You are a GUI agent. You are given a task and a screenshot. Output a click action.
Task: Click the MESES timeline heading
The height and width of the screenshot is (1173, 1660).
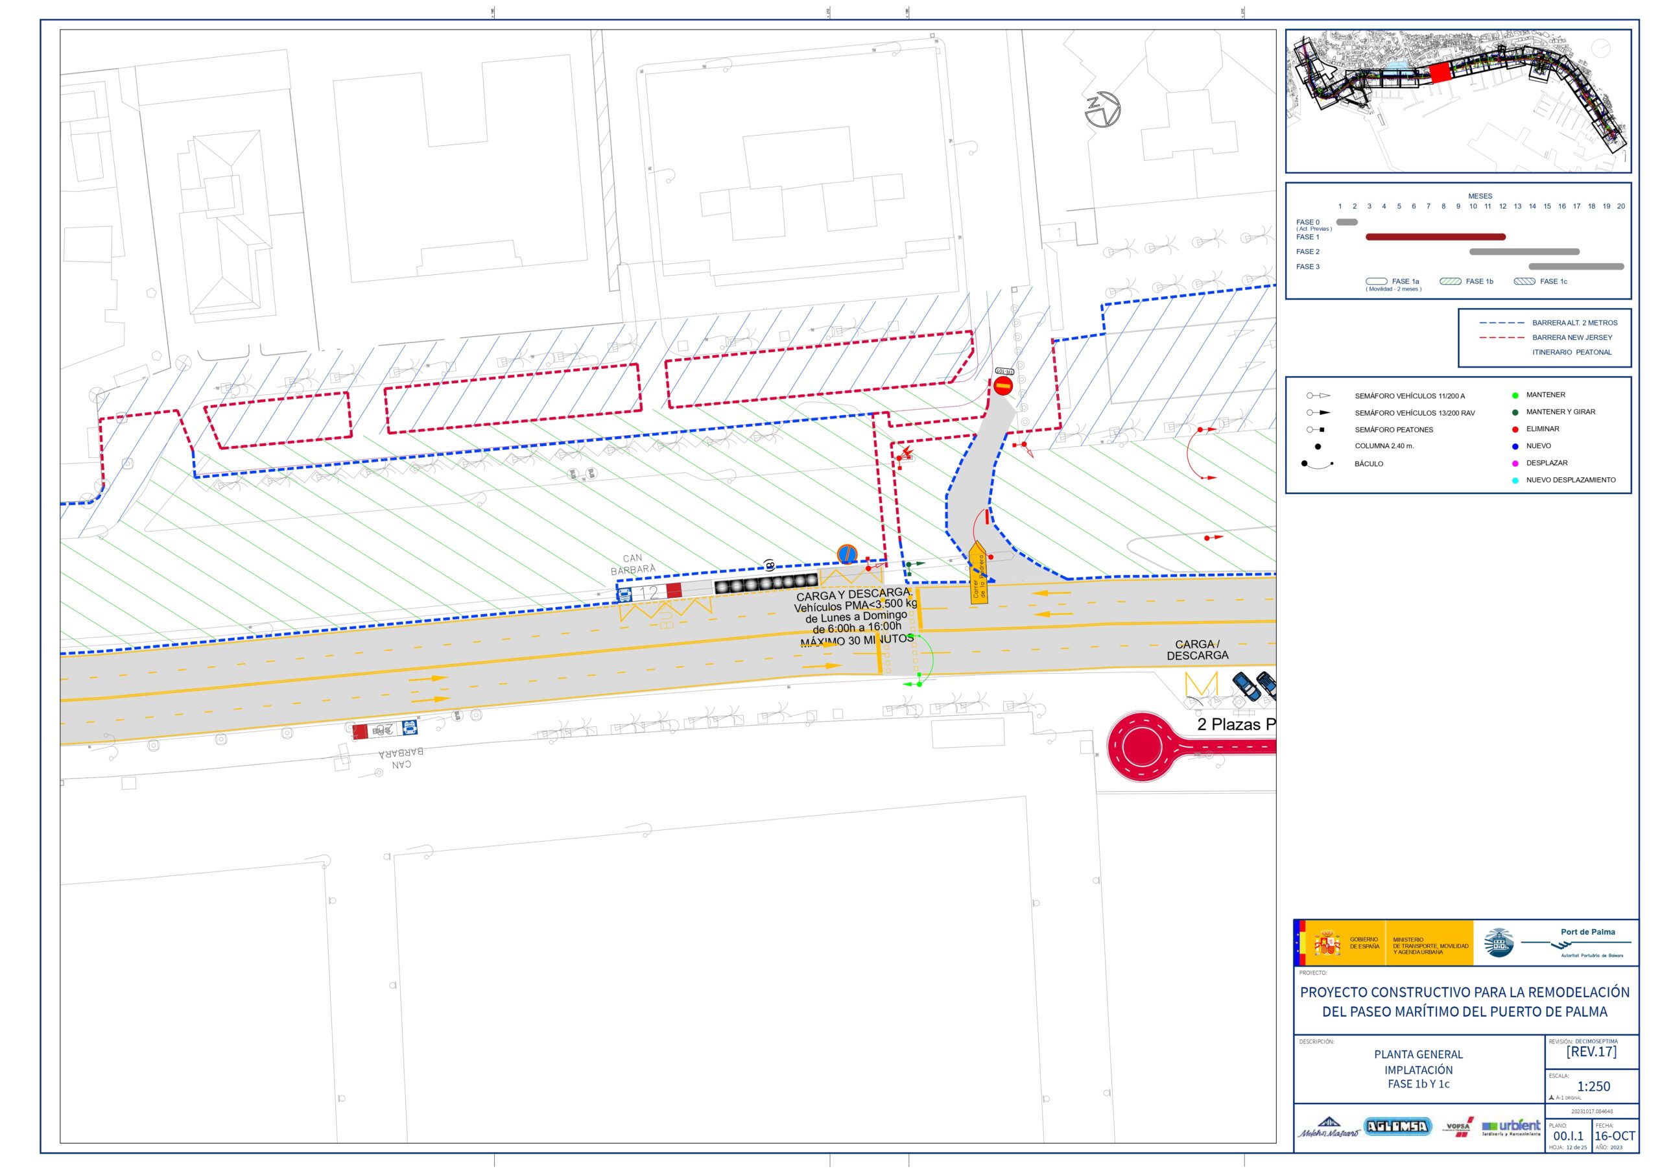click(x=1480, y=196)
